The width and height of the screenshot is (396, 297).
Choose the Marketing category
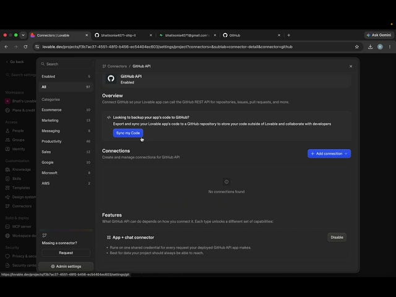[66, 120]
